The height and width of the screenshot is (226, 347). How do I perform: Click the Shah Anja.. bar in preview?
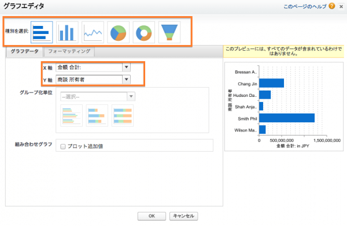click(261, 106)
